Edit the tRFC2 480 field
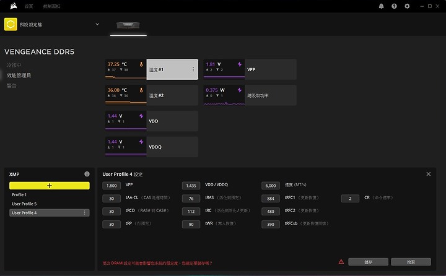The image size is (446, 276). (x=271, y=211)
